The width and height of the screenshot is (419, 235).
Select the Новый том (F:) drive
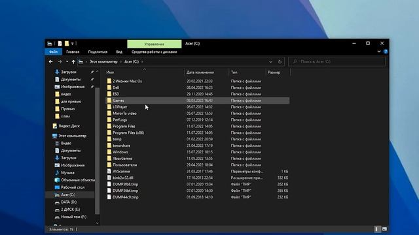(73, 217)
